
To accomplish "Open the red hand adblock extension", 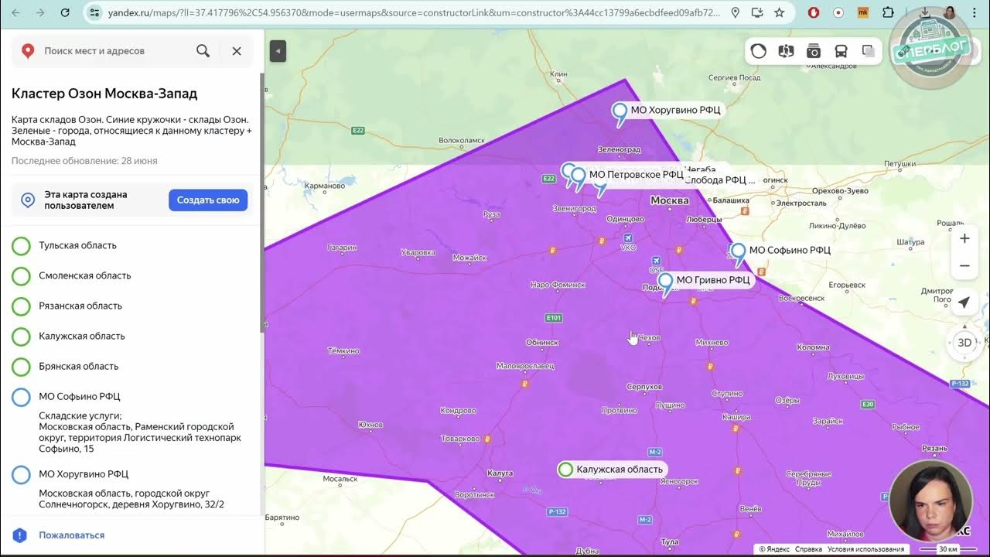I will click(x=814, y=12).
